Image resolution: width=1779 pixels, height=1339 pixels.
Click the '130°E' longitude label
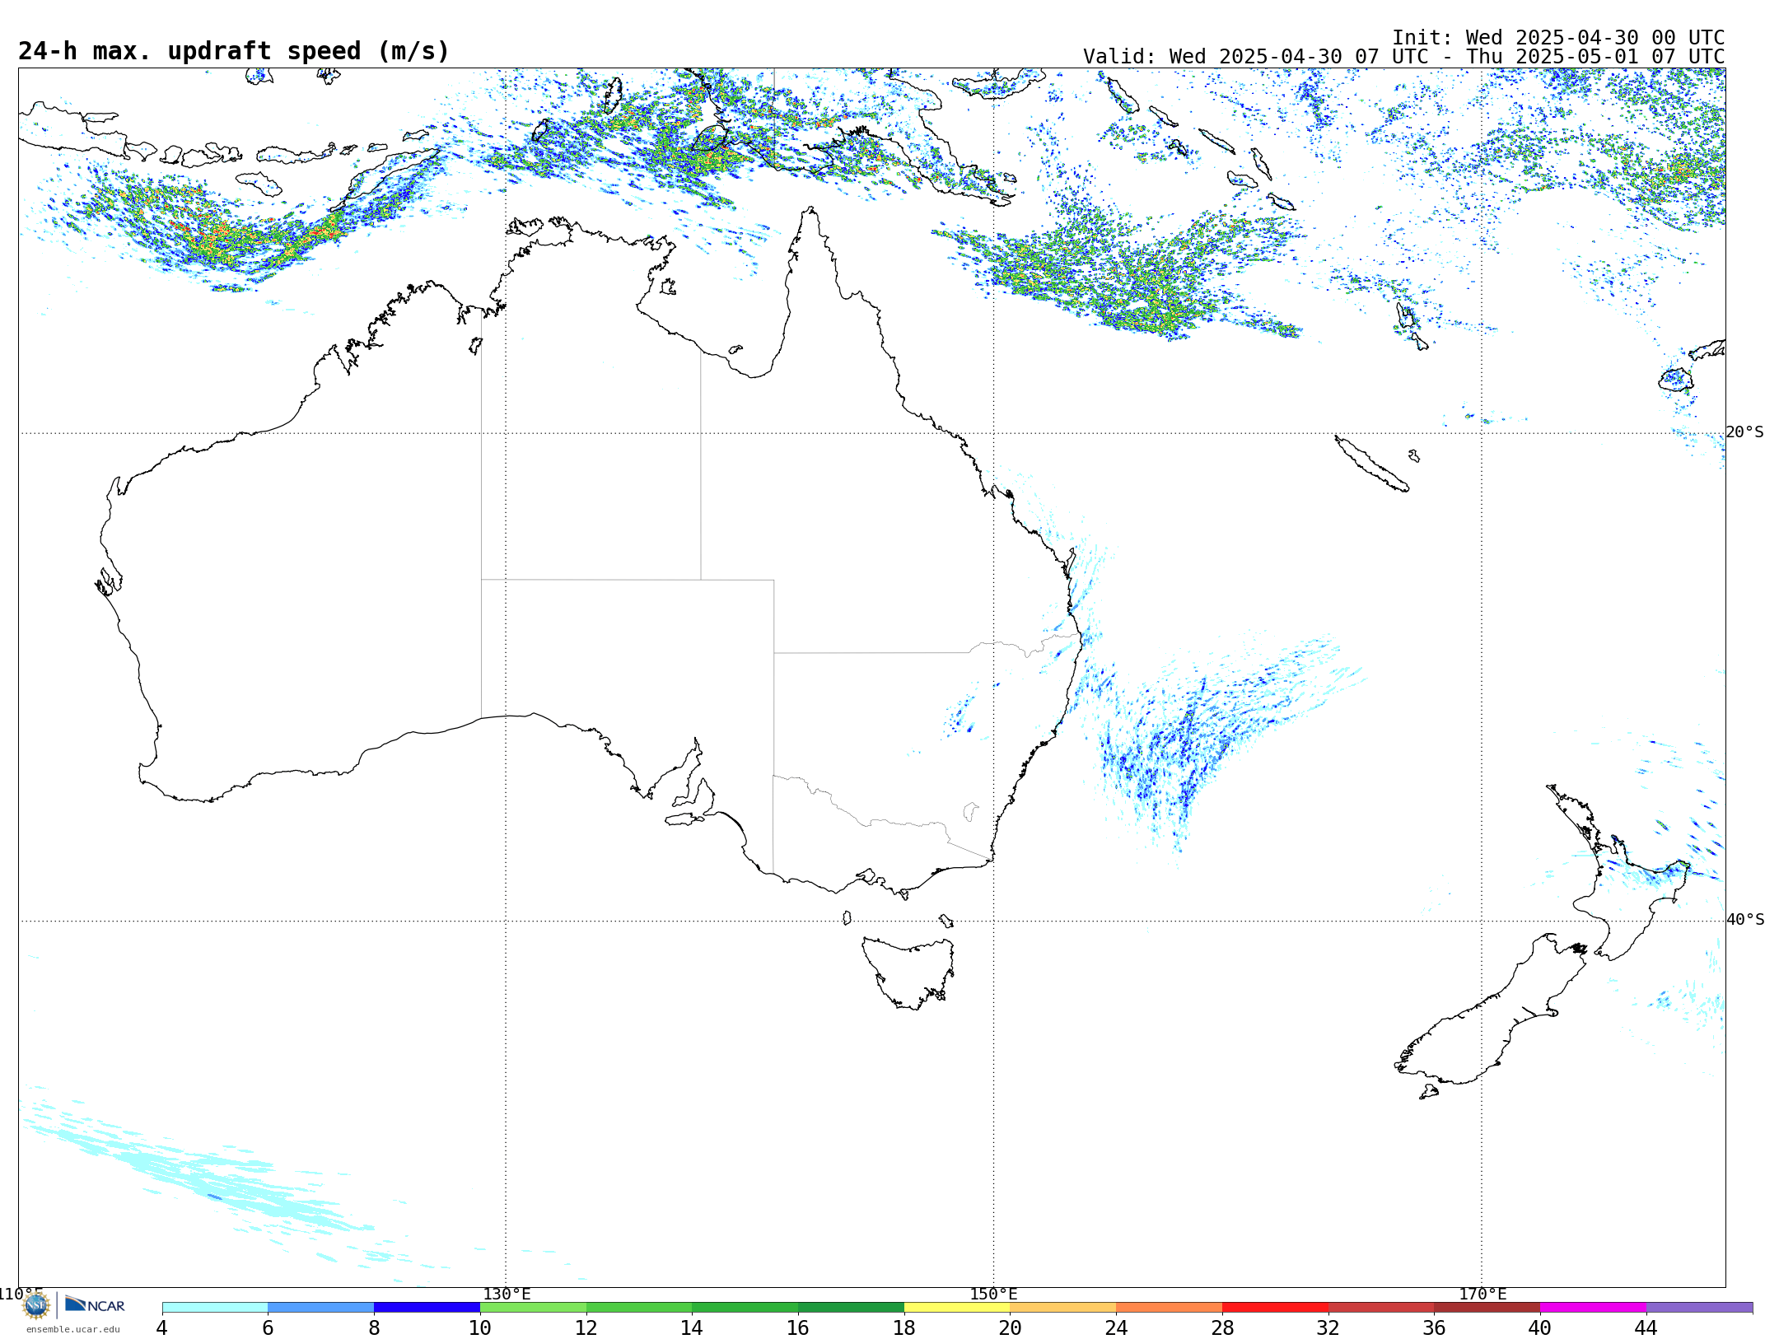[507, 1295]
